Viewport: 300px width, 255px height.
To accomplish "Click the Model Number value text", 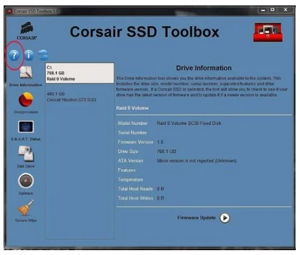I will (189, 123).
